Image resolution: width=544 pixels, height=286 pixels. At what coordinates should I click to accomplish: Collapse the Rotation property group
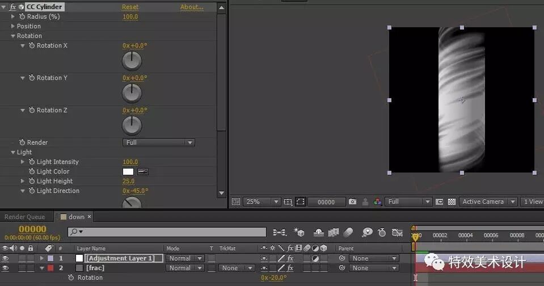pos(13,36)
